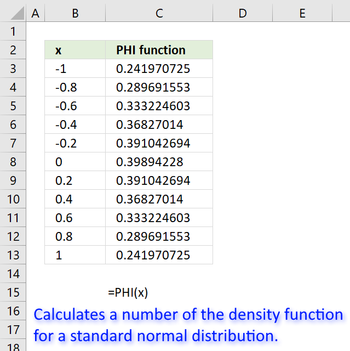Select cell with value 0.333224603 in row 5
350x351 pixels.
[159, 106]
